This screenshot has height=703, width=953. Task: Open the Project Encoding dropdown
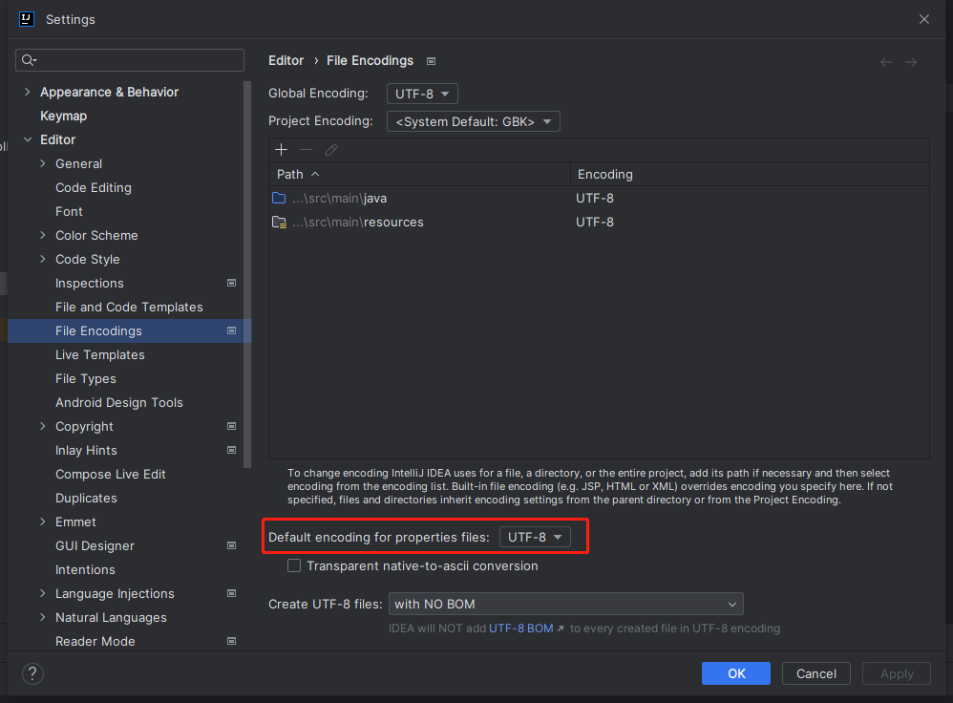coord(474,121)
